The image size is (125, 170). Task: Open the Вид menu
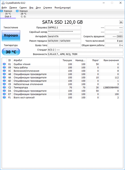[31, 7]
